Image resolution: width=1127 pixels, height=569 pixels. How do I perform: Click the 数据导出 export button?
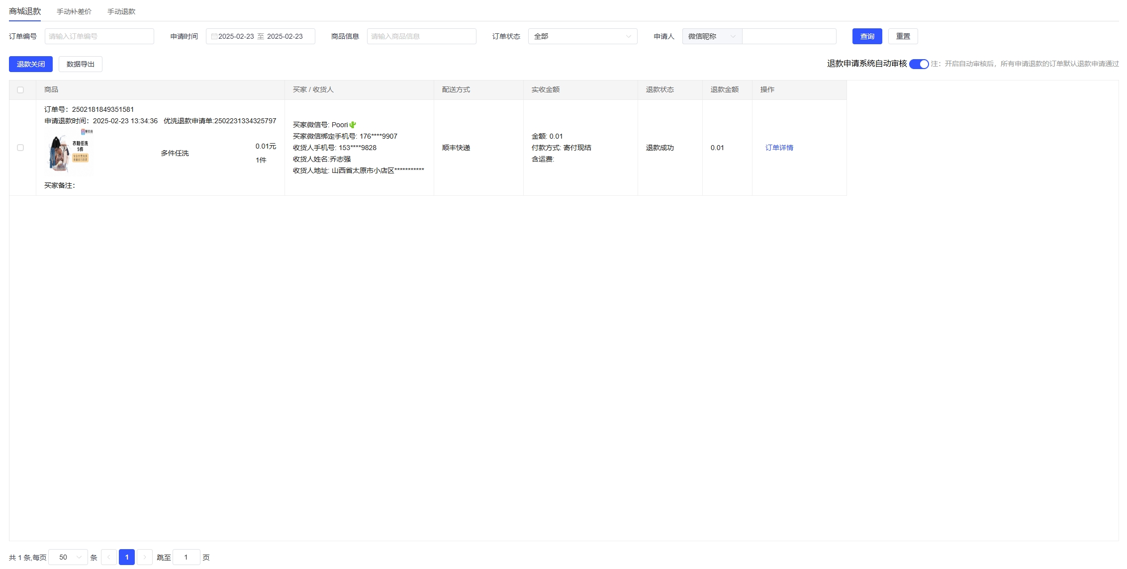81,64
